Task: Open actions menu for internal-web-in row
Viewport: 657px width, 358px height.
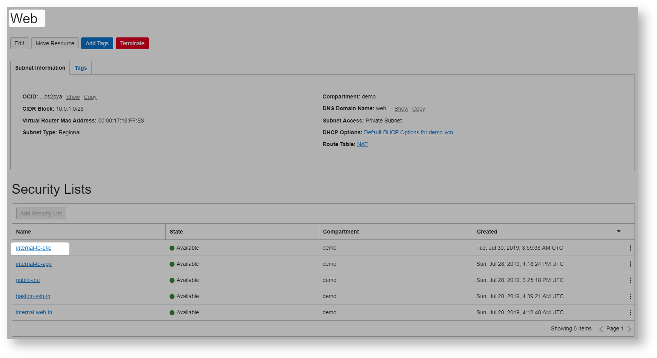Action: tap(630, 313)
